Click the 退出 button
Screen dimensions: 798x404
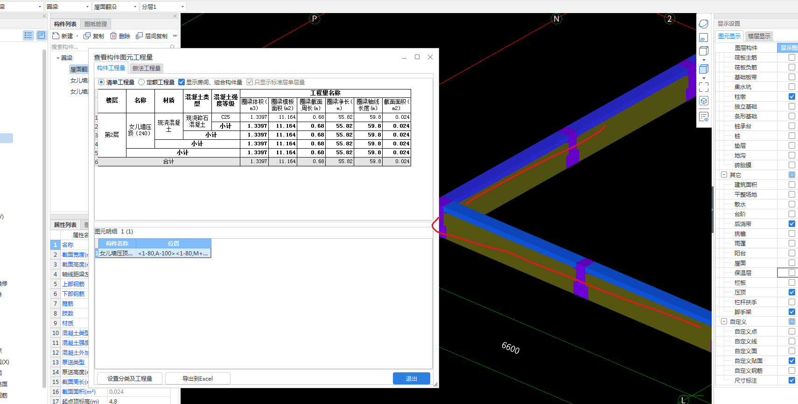click(412, 378)
